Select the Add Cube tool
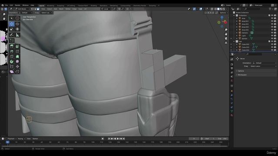Image resolution: width=278 pixels, height=156 pixels. (x=12, y=41)
